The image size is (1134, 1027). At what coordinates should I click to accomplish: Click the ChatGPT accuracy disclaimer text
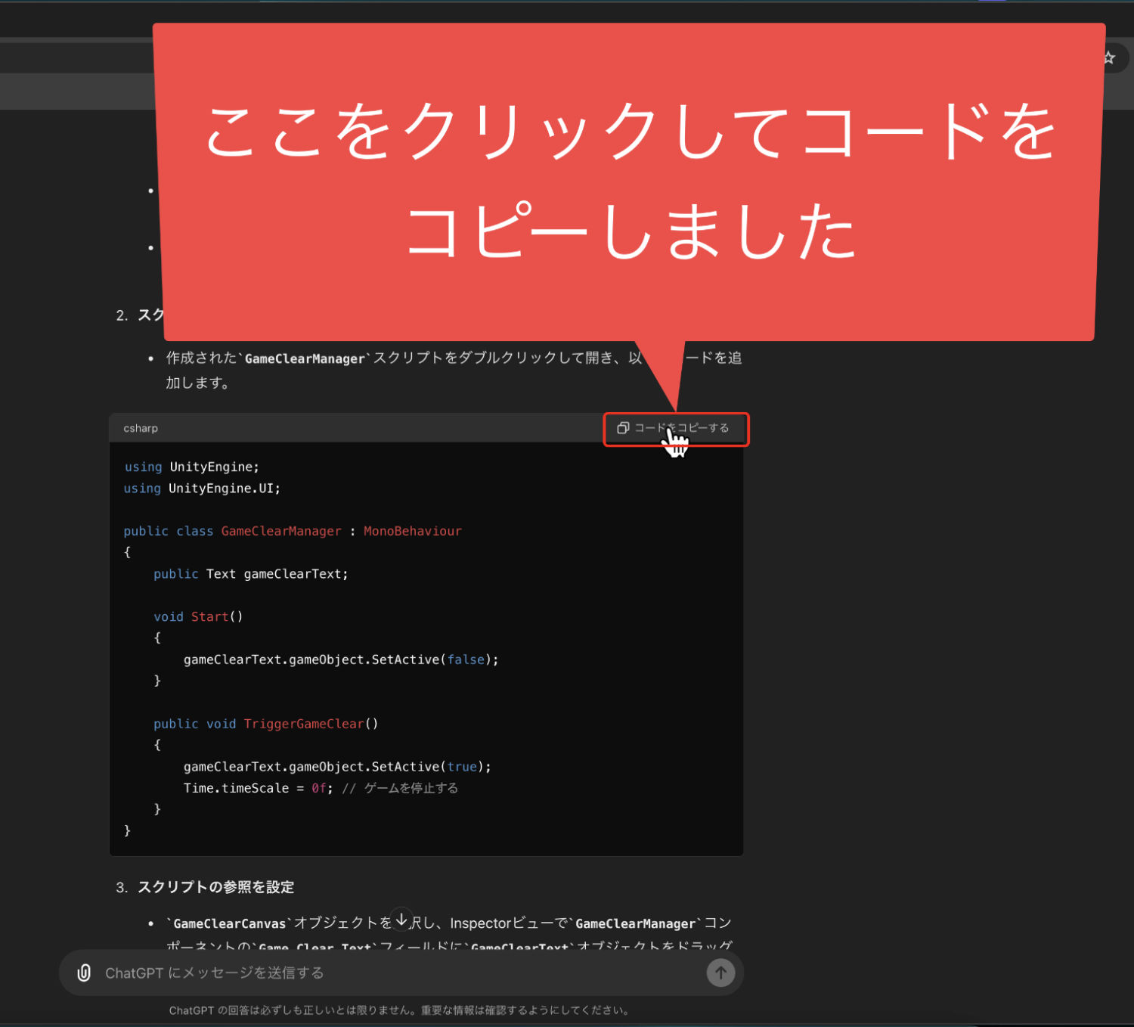point(399,1010)
